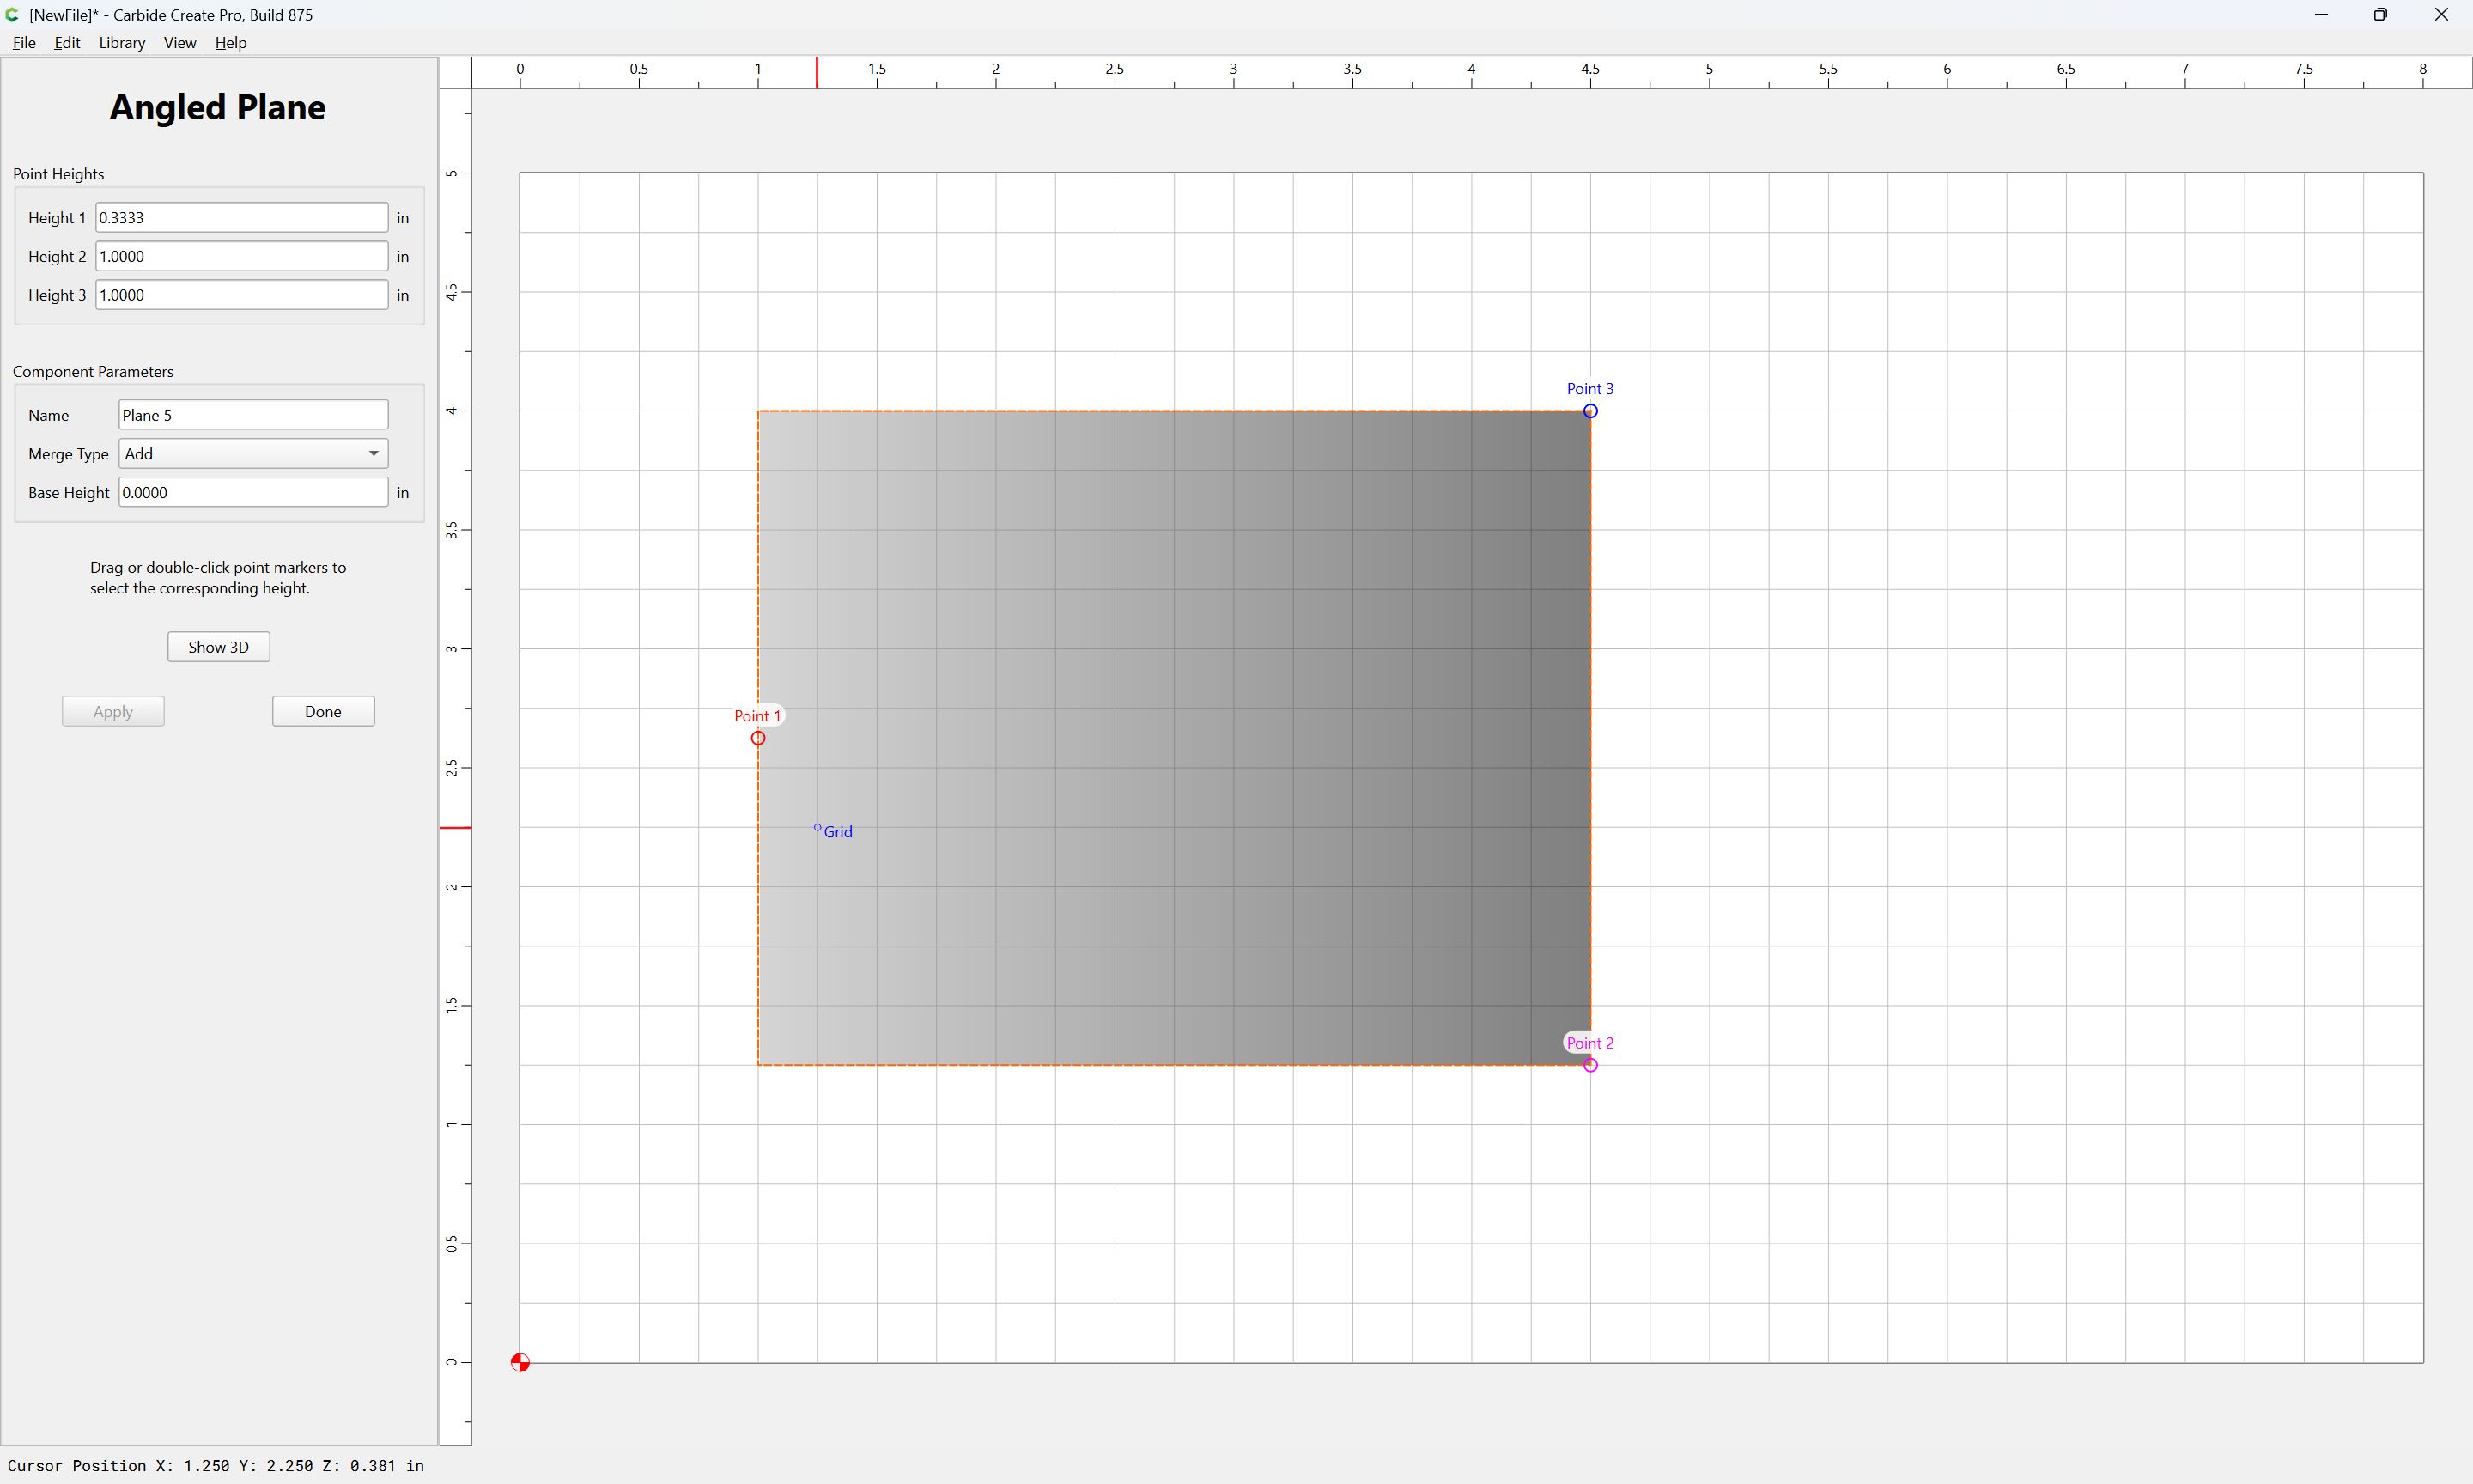This screenshot has height=1484, width=2473.
Task: Click the Point 3 text label
Action: (x=1589, y=389)
